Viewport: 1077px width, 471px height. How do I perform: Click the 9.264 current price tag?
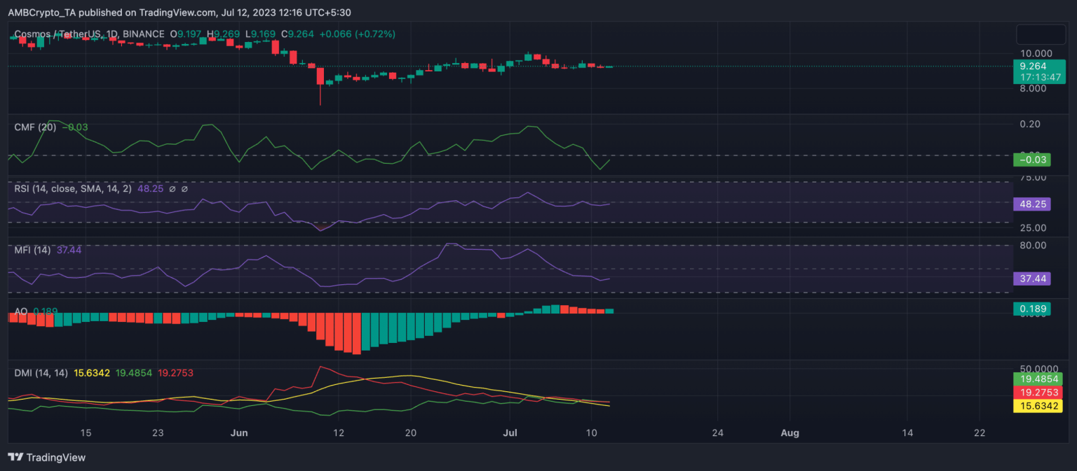pos(1038,66)
